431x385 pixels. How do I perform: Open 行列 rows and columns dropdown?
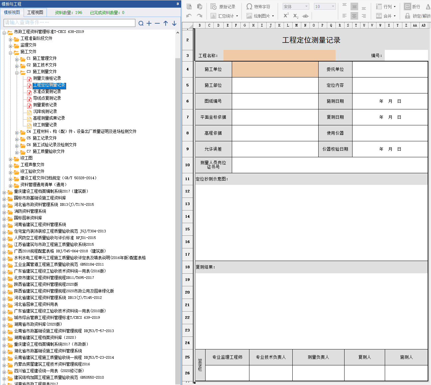pos(386,7)
